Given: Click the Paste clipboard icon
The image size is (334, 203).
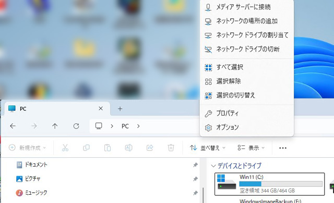Looking at the screenshot, I should (108, 148).
